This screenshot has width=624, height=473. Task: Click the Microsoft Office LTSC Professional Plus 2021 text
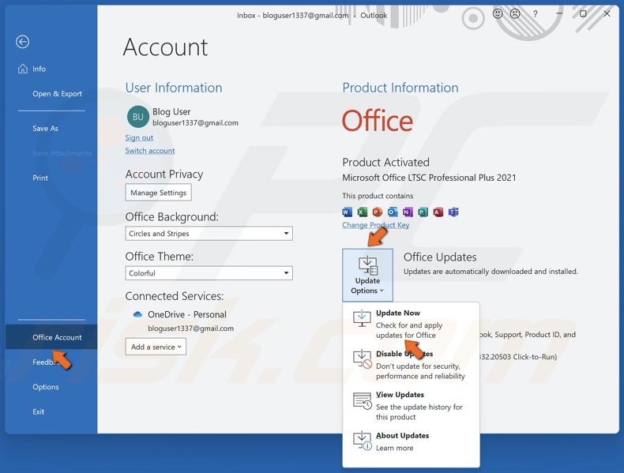[x=429, y=178]
